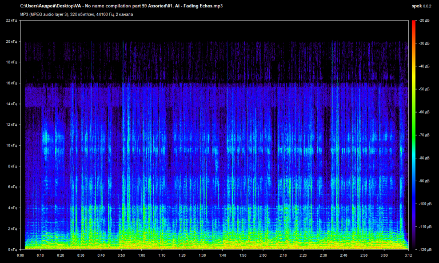Click the 8 кГц frequency axis label

pyautogui.click(x=13, y=166)
